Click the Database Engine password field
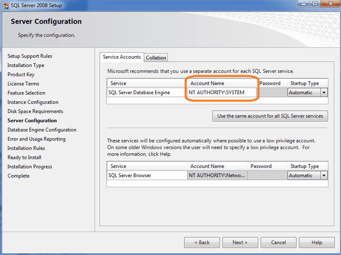The height and width of the screenshot is (255, 341). point(273,93)
